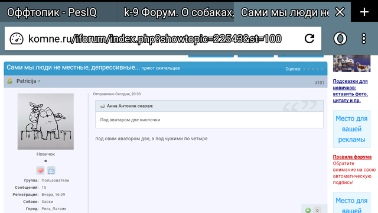Click the quote arrow beside Анна Антонян
This screenshot has width=378, height=213.
[x=102, y=106]
